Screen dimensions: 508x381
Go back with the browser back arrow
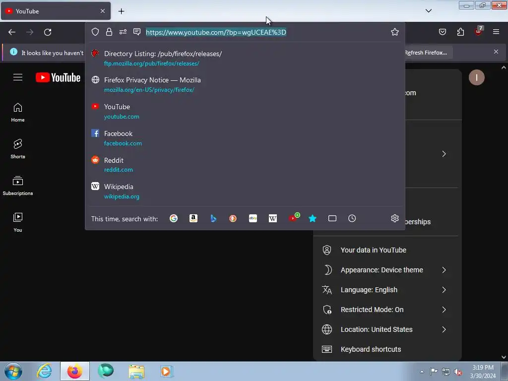click(x=12, y=32)
